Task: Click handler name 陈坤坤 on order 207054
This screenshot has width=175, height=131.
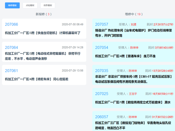Action: tap(134, 48)
